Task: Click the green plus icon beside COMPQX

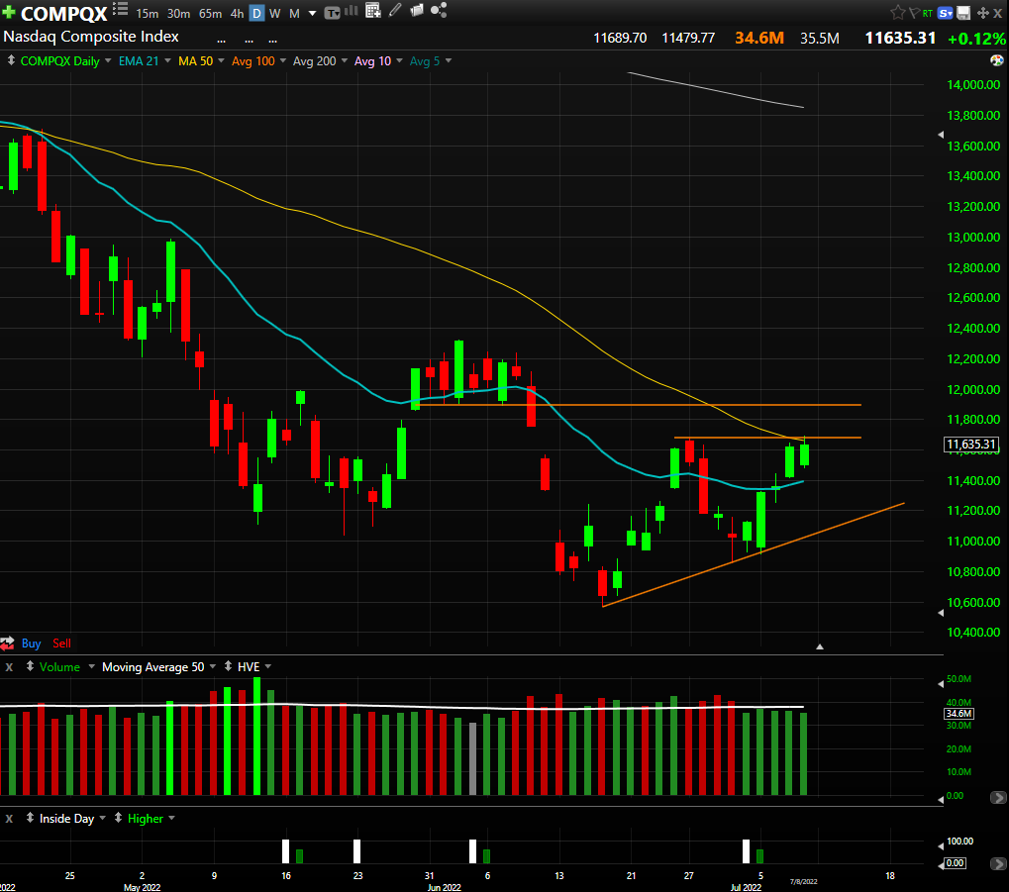Action: pos(8,13)
